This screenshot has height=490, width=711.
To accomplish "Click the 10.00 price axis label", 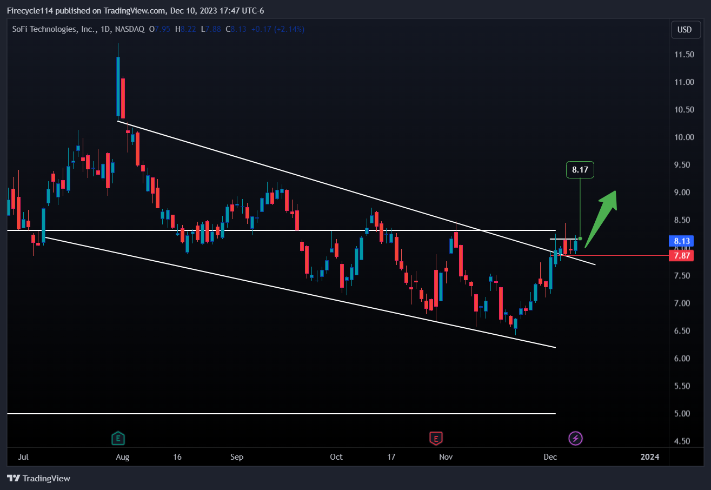I will click(x=685, y=137).
